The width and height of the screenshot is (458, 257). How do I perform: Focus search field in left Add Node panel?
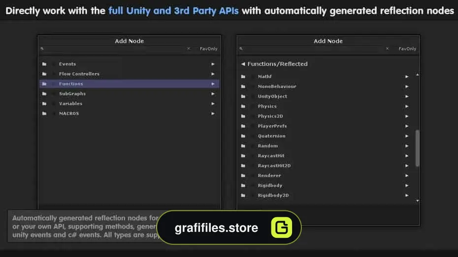(x=115, y=49)
